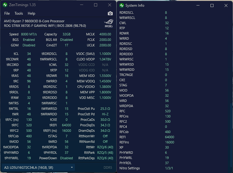Click the MEM VDDQ voltage 1.4500V
This screenshot has width=233, height=173.
pyautogui.click(x=105, y=81)
